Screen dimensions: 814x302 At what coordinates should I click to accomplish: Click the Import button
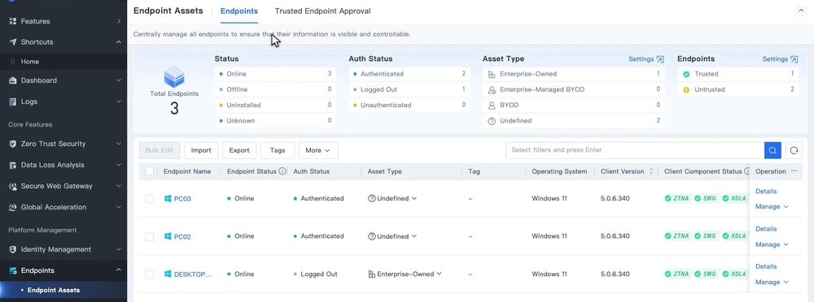click(x=201, y=150)
